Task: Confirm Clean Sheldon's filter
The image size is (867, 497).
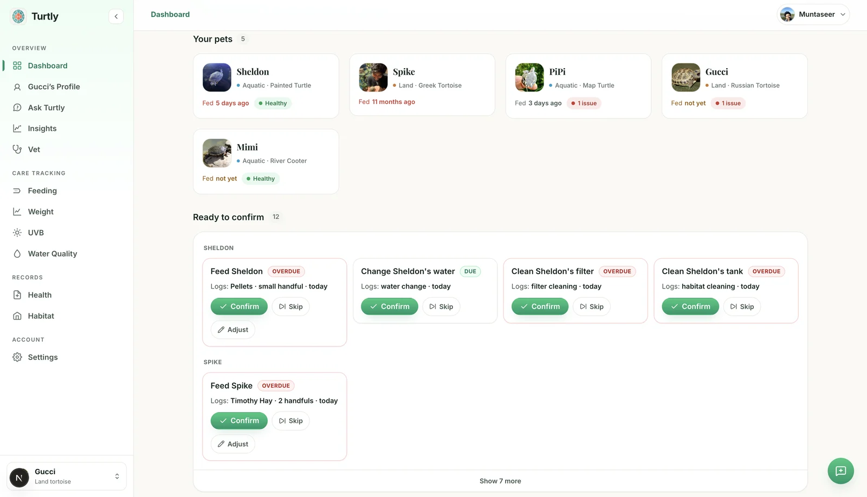Action: pos(540,306)
